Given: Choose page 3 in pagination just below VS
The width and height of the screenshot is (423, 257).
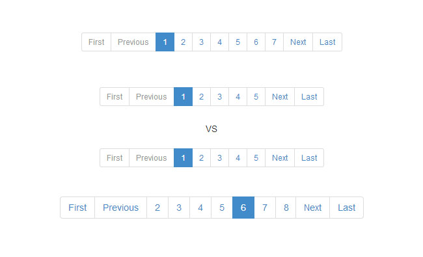Looking at the screenshot, I should pyautogui.click(x=219, y=157).
